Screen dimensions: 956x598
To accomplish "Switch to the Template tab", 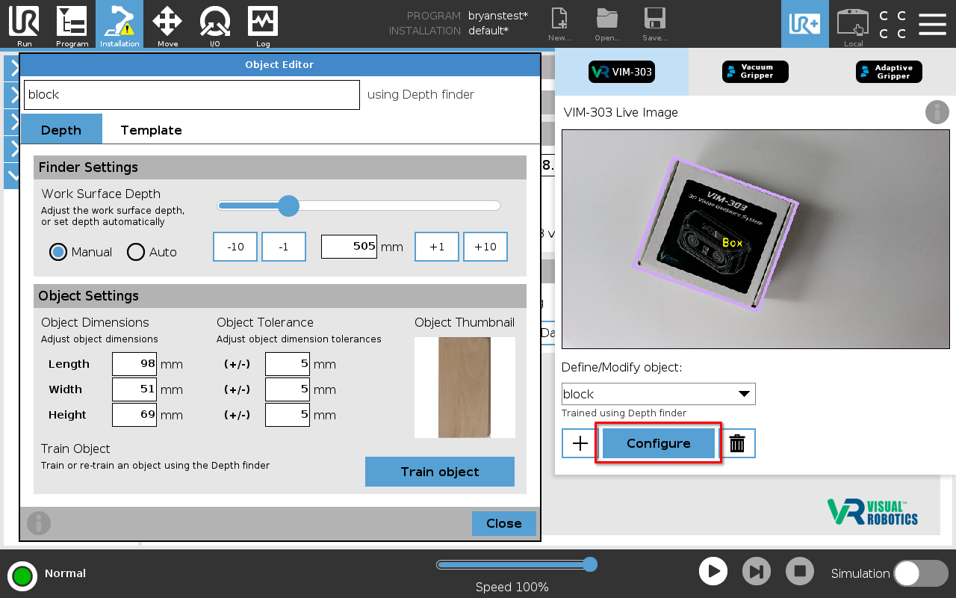I will click(x=151, y=129).
